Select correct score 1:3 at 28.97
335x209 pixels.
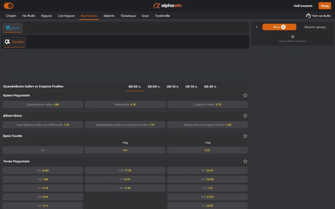pos(207,206)
